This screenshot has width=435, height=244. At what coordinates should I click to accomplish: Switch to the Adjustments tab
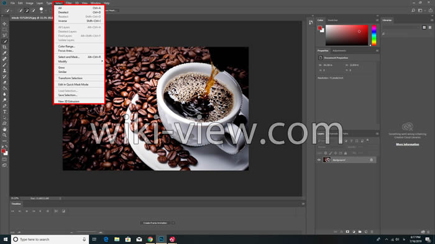(339, 51)
